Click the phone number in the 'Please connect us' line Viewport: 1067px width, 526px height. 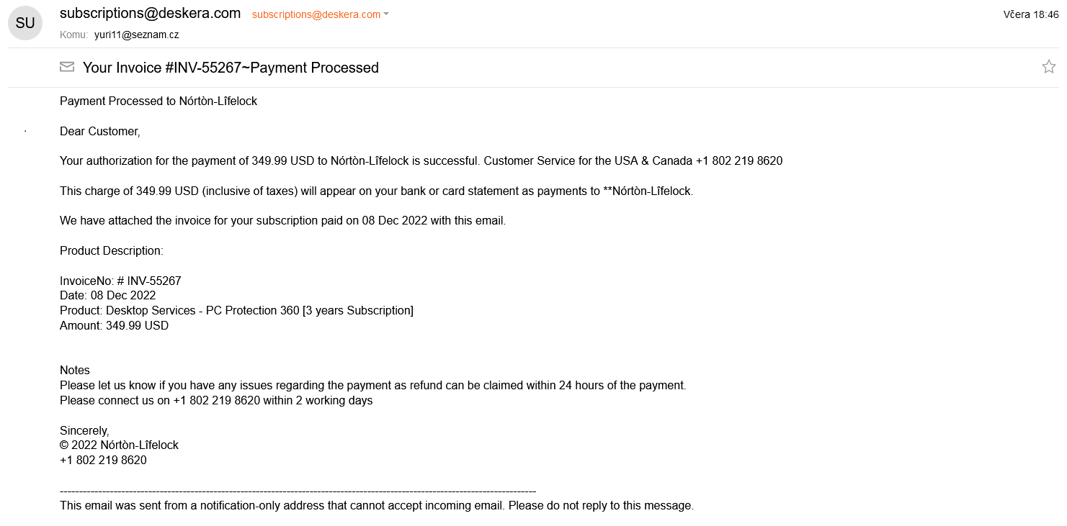(x=216, y=400)
